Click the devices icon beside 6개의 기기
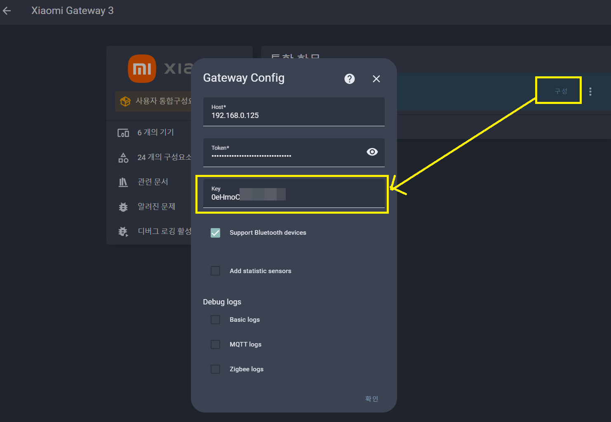The image size is (611, 422). 123,133
